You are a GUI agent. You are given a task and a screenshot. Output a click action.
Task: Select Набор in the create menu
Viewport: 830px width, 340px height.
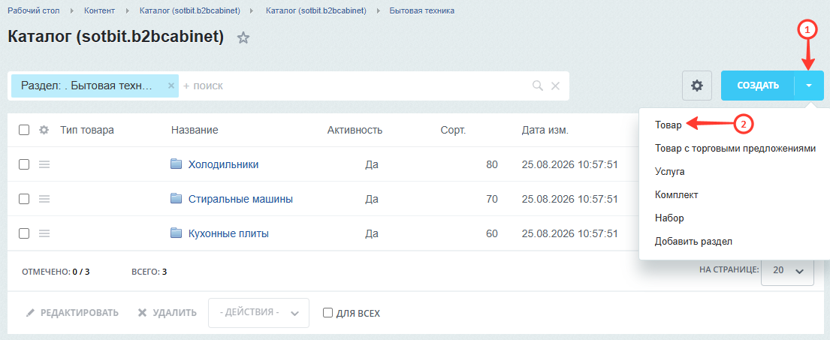[669, 218]
